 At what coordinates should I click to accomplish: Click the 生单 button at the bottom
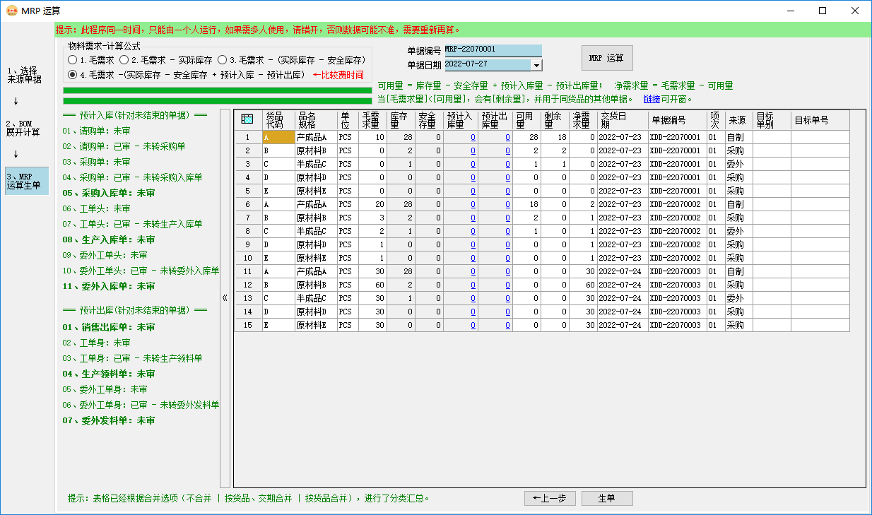click(607, 498)
